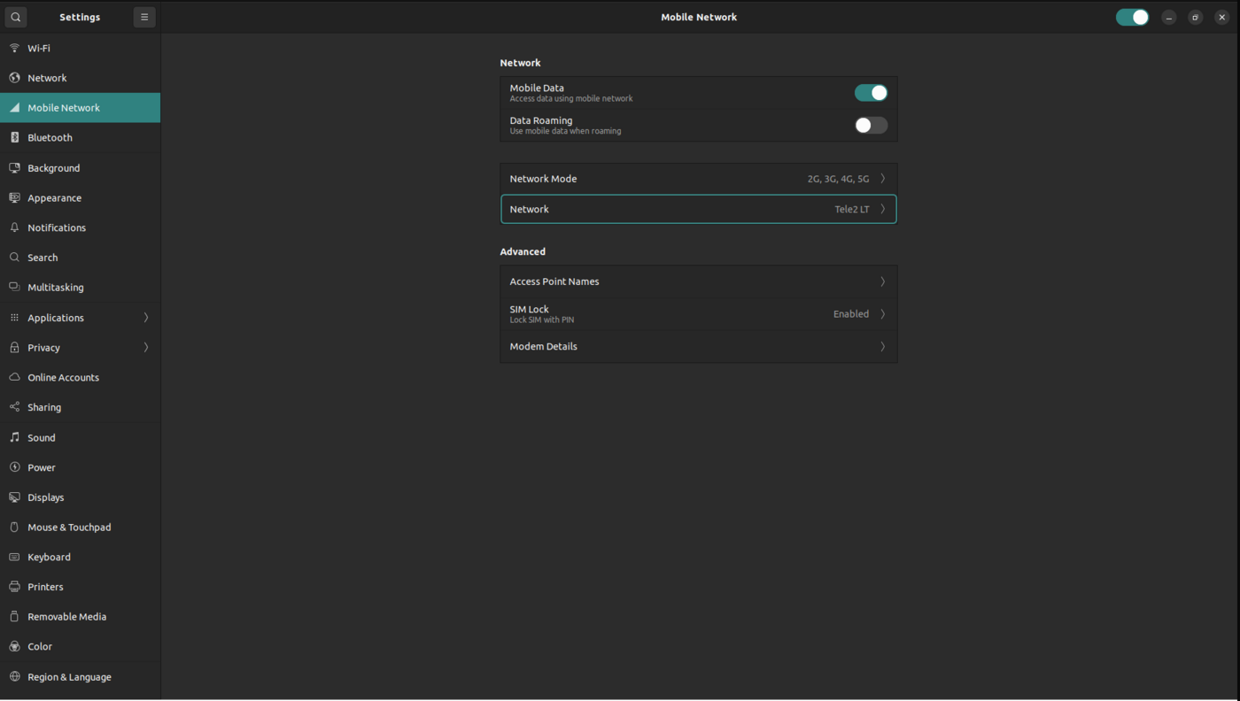Turn off the Mobile Data switch

pos(871,93)
